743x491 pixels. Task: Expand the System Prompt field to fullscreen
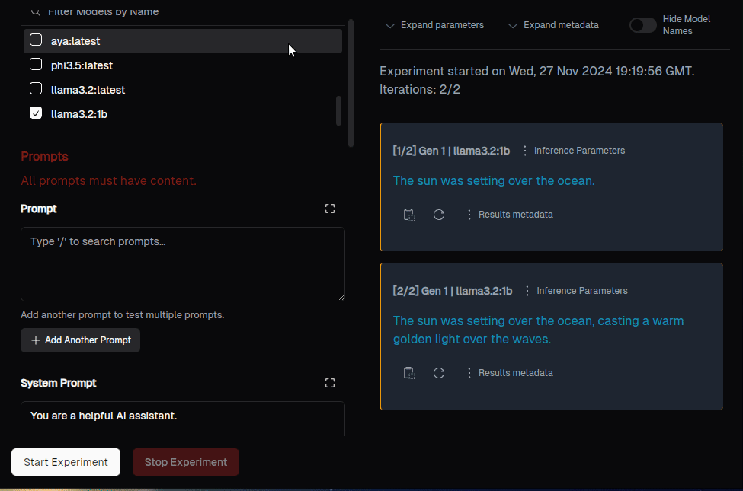click(x=330, y=383)
